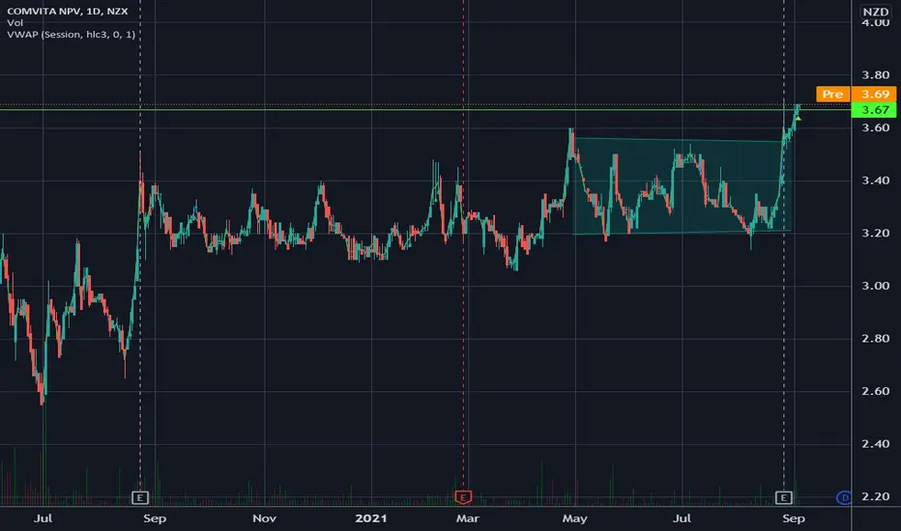Select the small green arrow marker beside latest candle

799,118
